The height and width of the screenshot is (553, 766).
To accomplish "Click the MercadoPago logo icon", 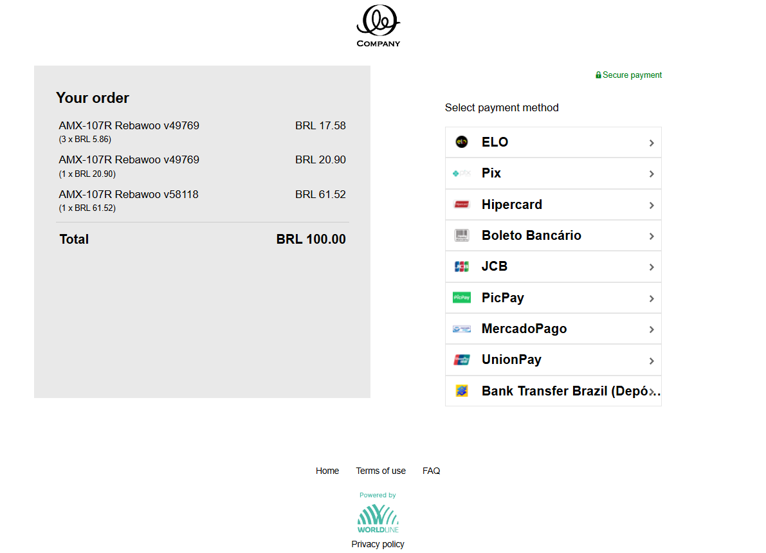I will (462, 329).
